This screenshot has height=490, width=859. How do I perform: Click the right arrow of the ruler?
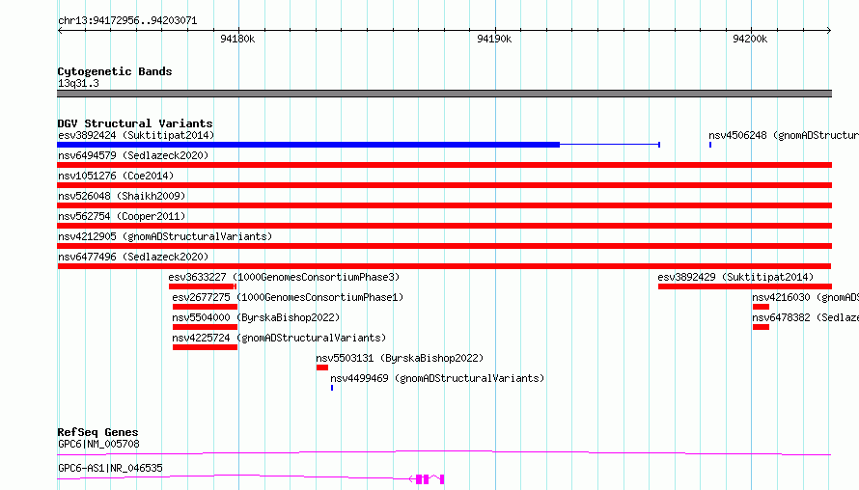829,30
